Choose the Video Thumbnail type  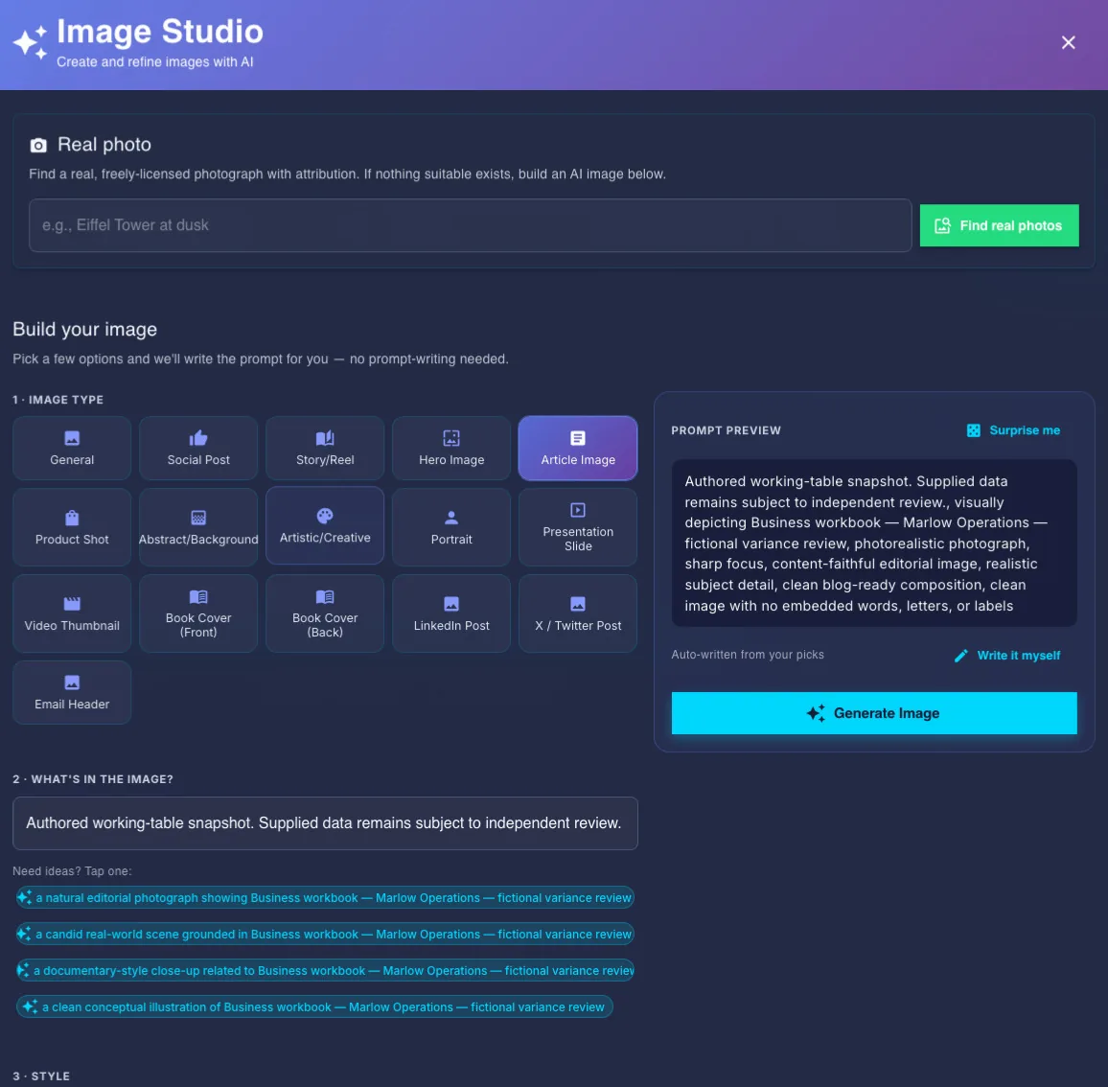(71, 613)
